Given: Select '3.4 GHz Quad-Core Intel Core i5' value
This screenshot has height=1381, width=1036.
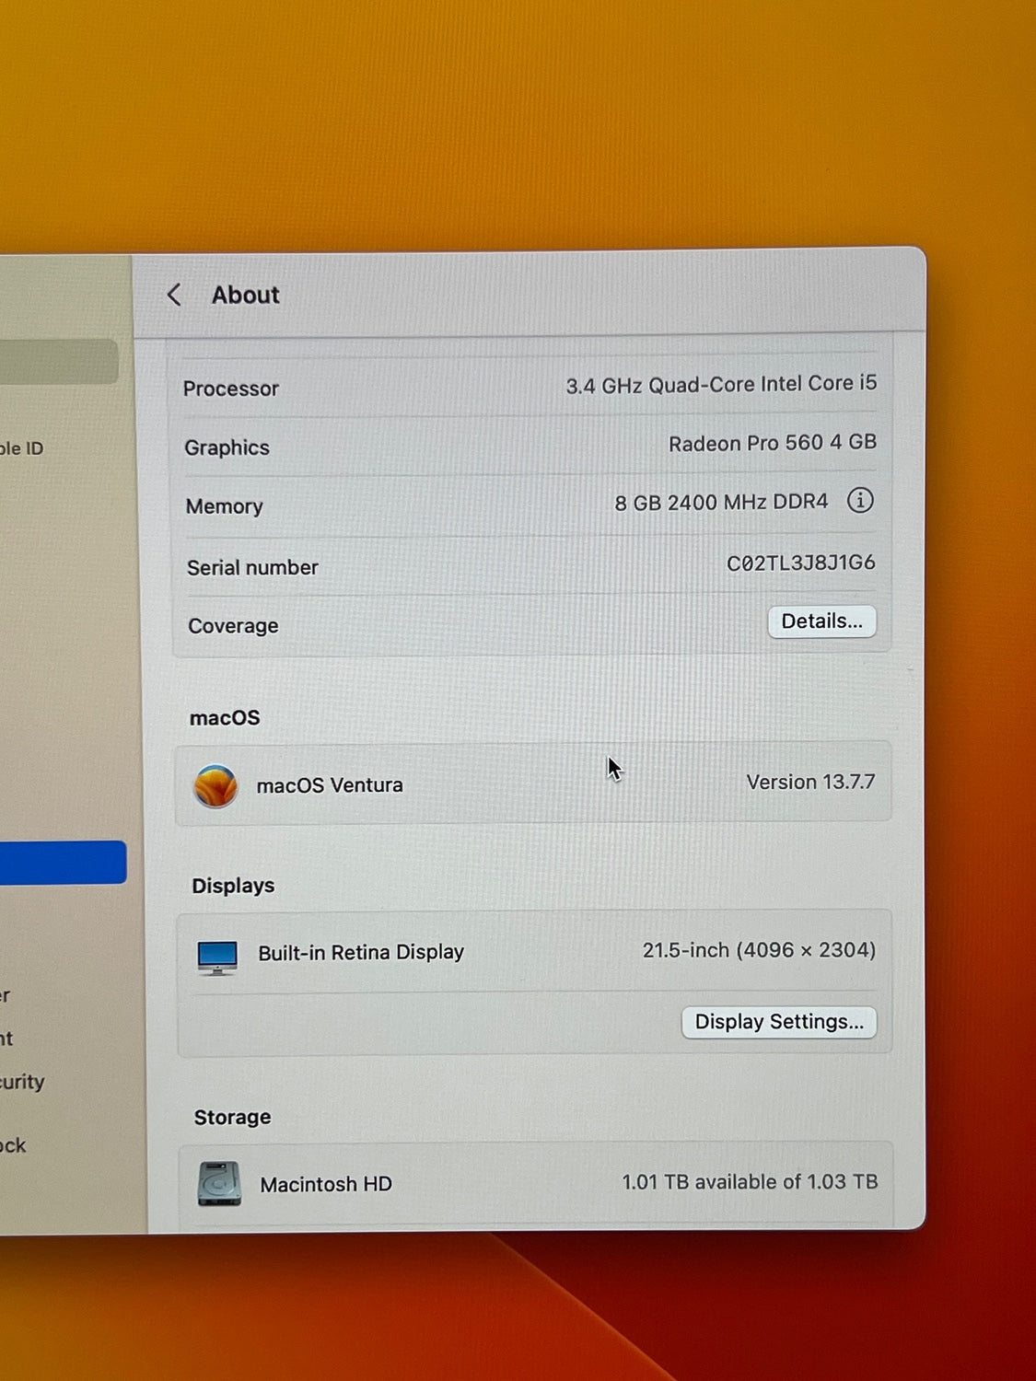Looking at the screenshot, I should point(721,385).
